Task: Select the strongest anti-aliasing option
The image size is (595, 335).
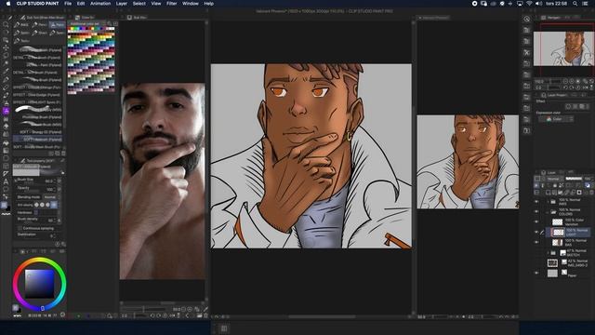Action: click(54, 205)
